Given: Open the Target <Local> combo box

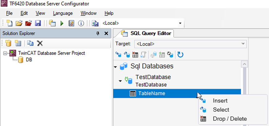Looking at the screenshot, I should 190,44.
